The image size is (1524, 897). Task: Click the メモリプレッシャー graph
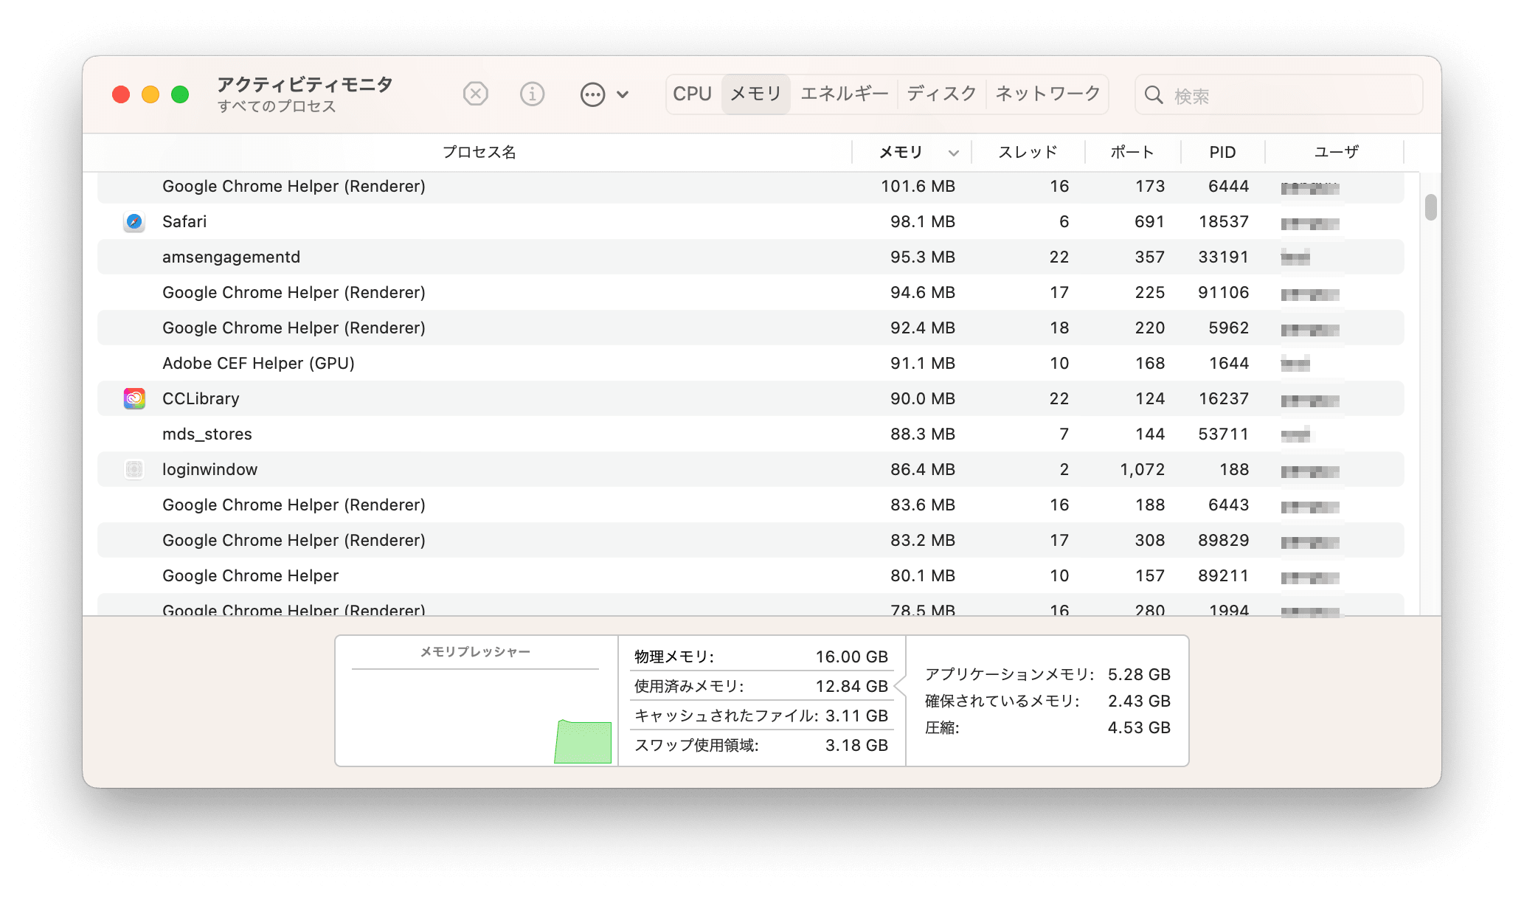click(476, 716)
